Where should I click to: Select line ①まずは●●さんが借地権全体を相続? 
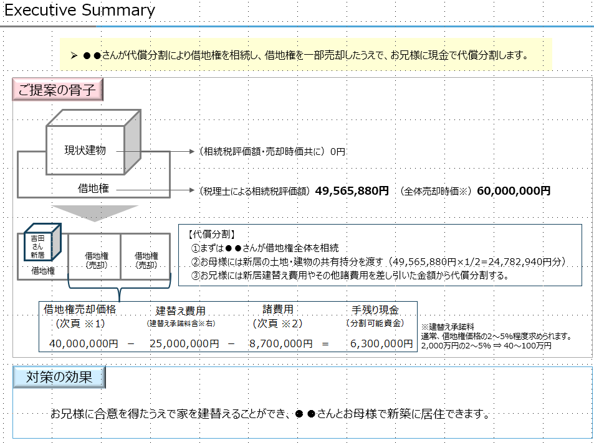pyautogui.click(x=265, y=248)
